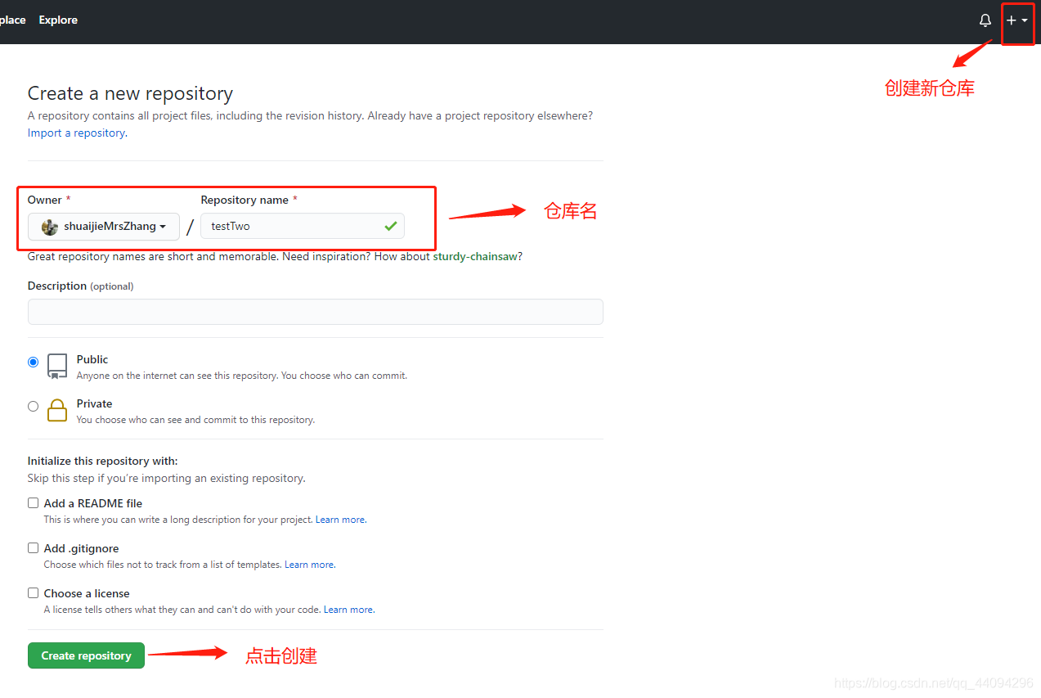Open the plus create-new dropdown
This screenshot has width=1041, height=698.
click(x=1017, y=20)
